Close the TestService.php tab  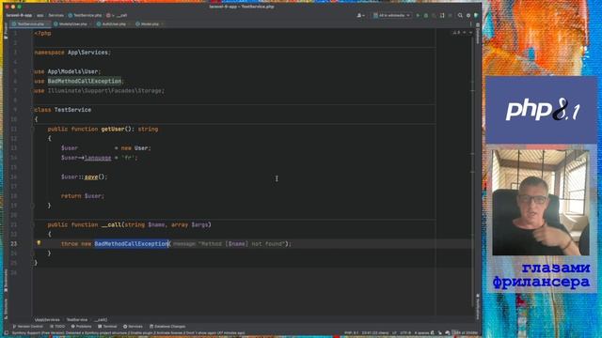47,24
